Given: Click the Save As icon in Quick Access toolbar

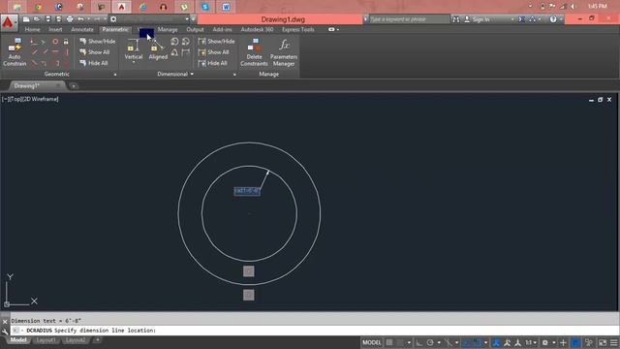Looking at the screenshot, I should point(58,19).
